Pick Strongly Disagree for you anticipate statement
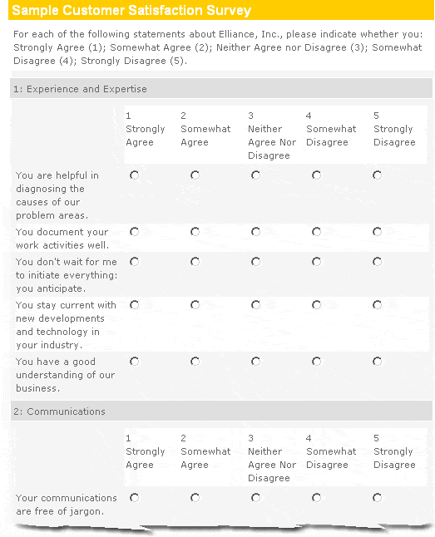The height and width of the screenshot is (537, 435). tap(377, 262)
